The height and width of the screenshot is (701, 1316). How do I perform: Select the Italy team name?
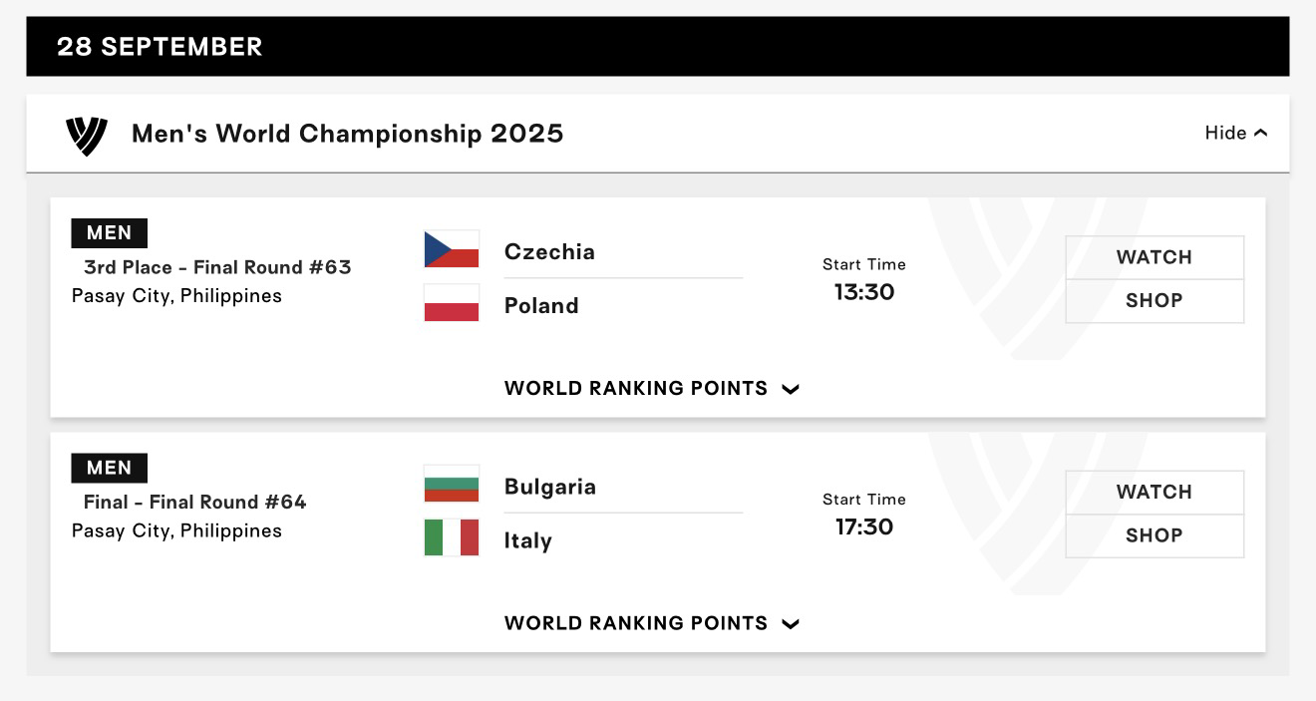[x=528, y=540]
